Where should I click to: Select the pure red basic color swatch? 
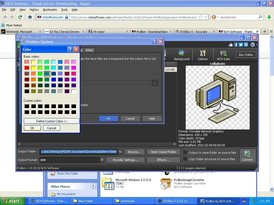pyautogui.click(x=27, y=68)
